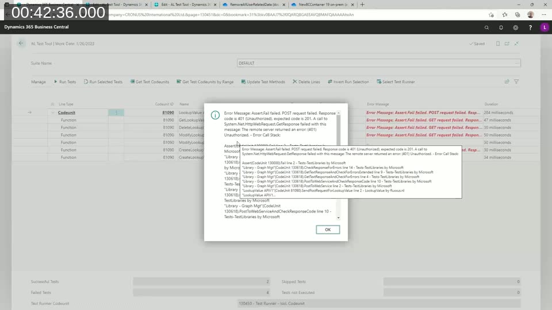Open the search icon in Business Central header
This screenshot has height=310, width=552.
[x=486, y=28]
